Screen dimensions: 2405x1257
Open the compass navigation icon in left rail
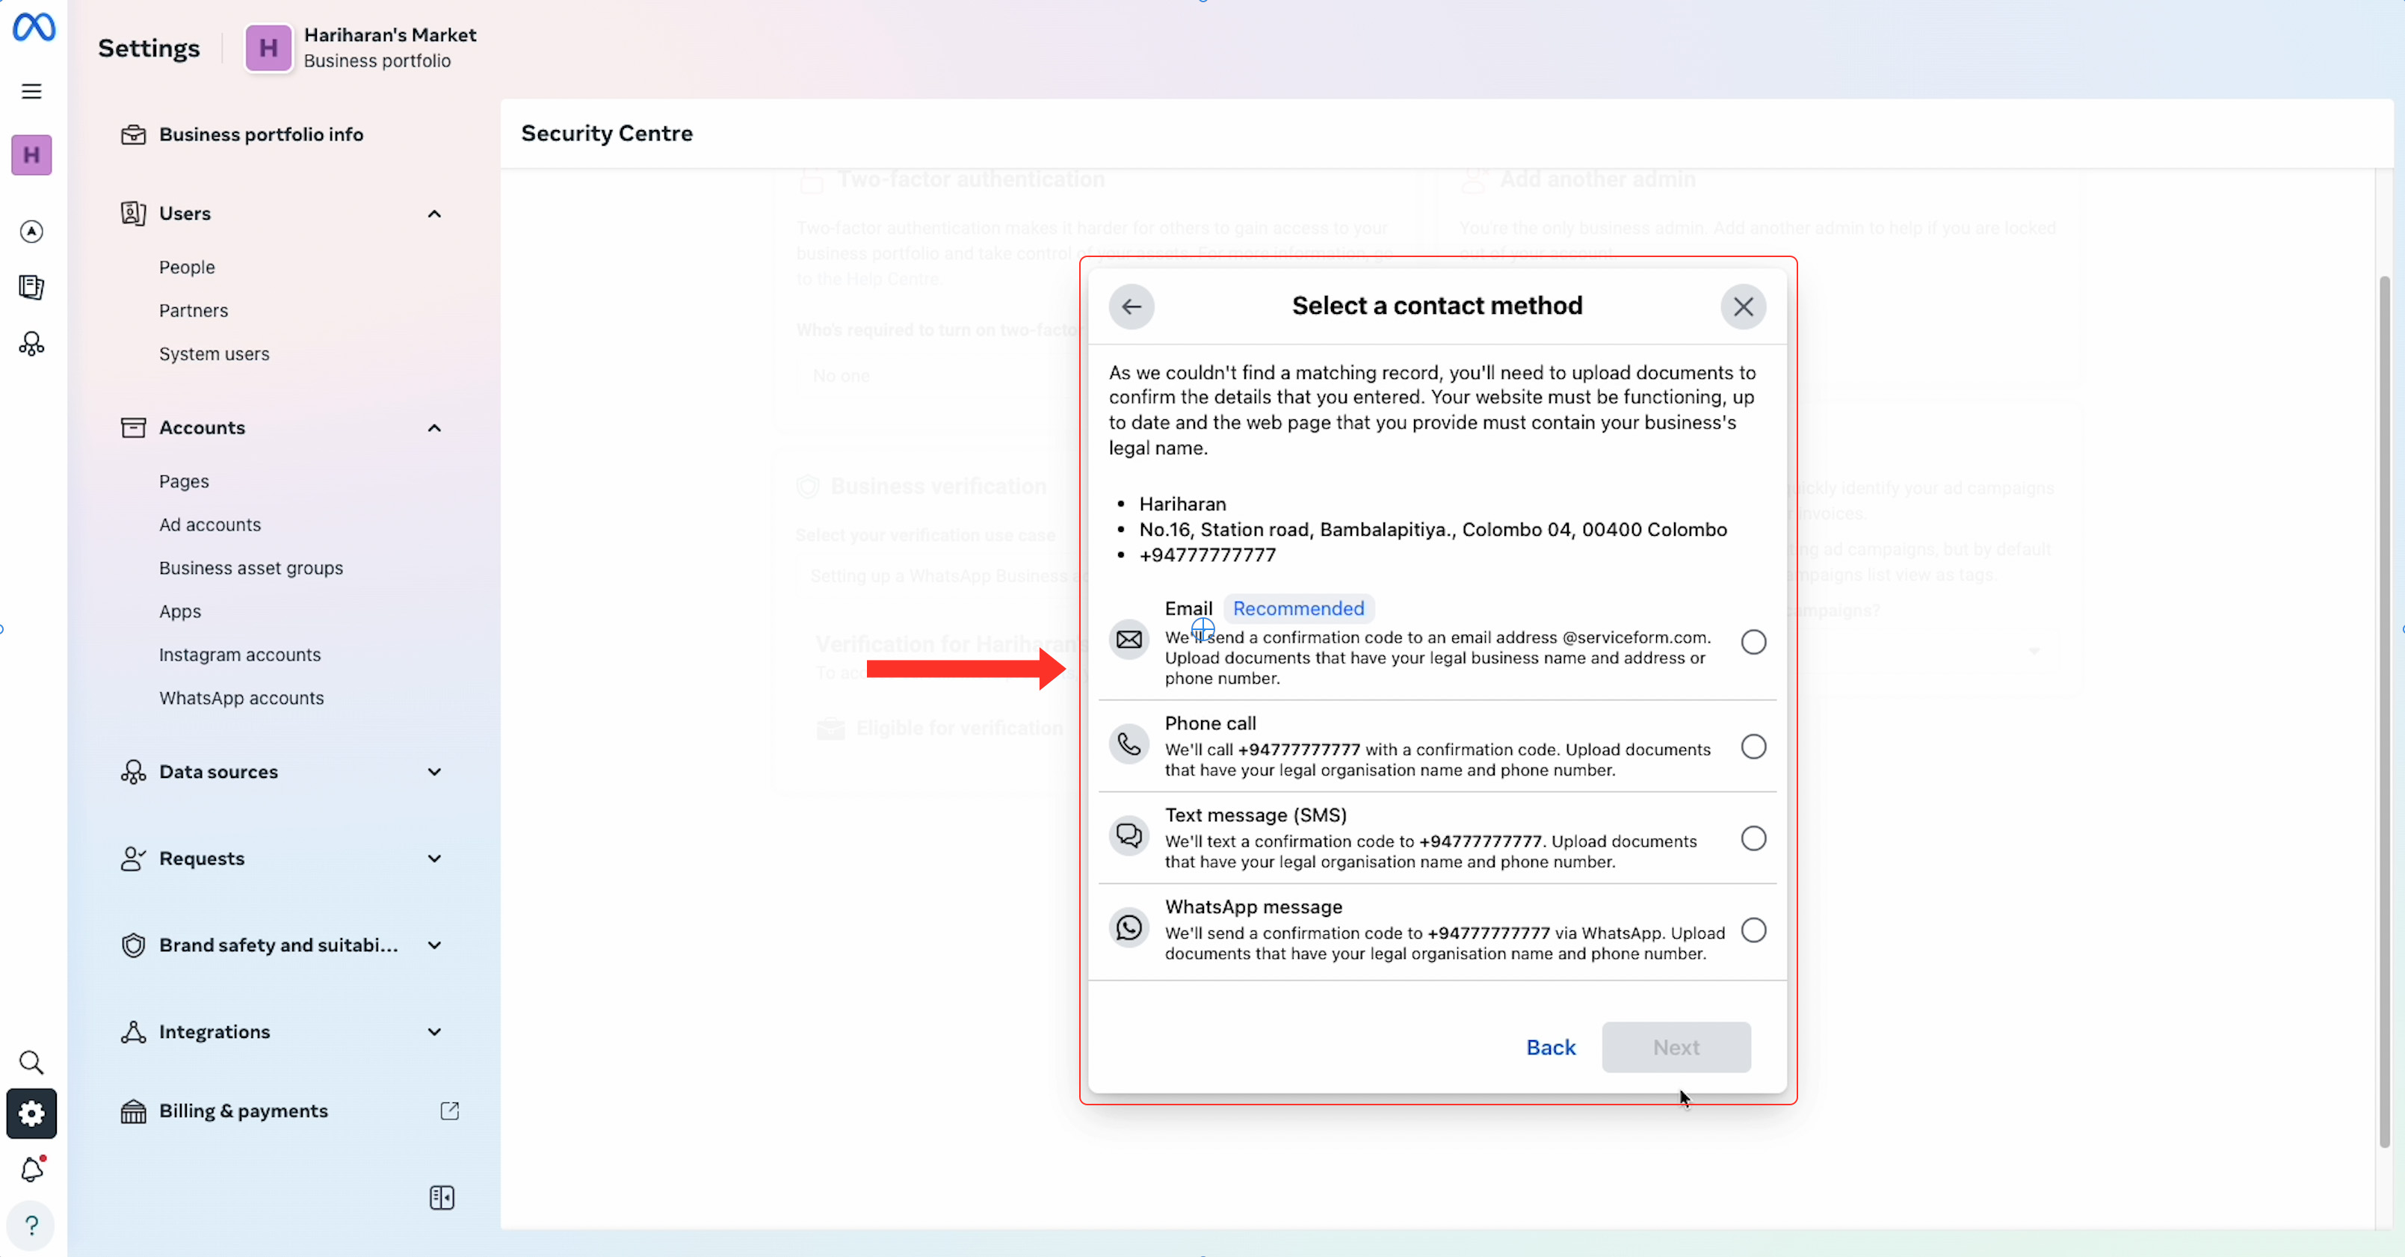pos(31,232)
